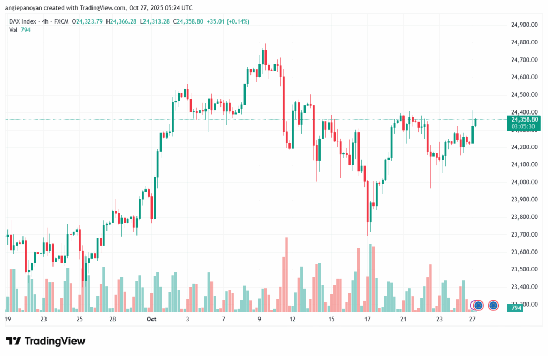Click the TradingView logo
Image resolution: width=548 pixels, height=356 pixels.
(45, 341)
